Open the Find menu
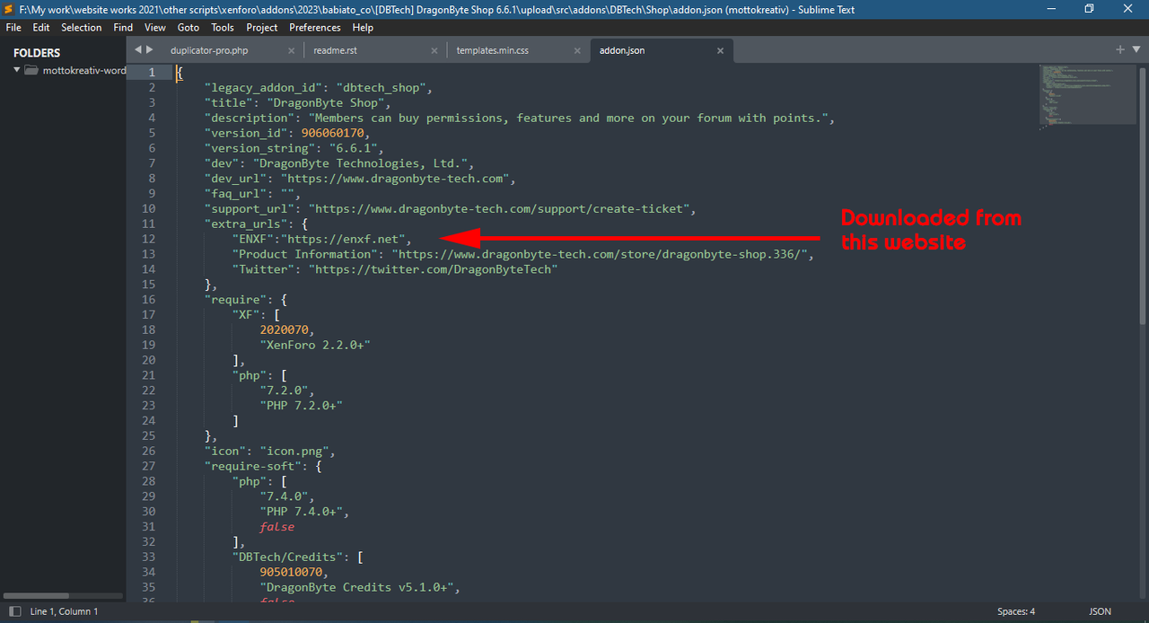Screen dimensions: 1149x623 [123, 28]
